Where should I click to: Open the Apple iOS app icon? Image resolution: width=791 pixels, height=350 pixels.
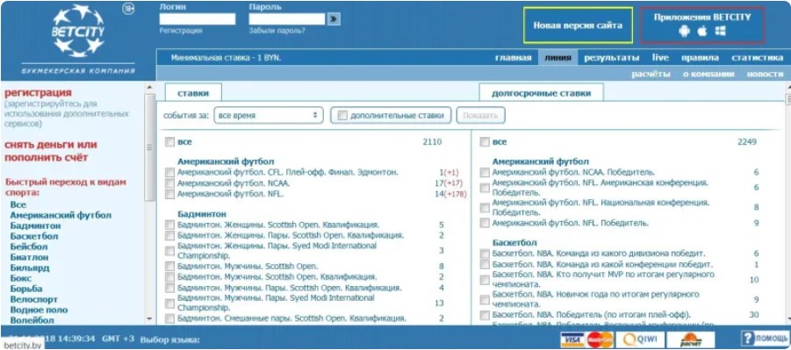click(x=702, y=32)
